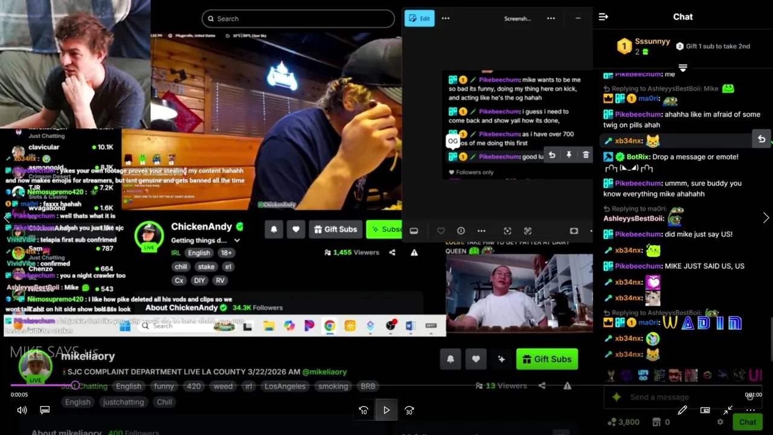Open Copilot from the streamed taskbar
This screenshot has width=773, height=435.
[x=289, y=326]
